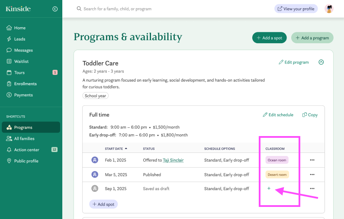Click Edit schedule for Full time
Screen dimensions: 344x219
click(278, 115)
